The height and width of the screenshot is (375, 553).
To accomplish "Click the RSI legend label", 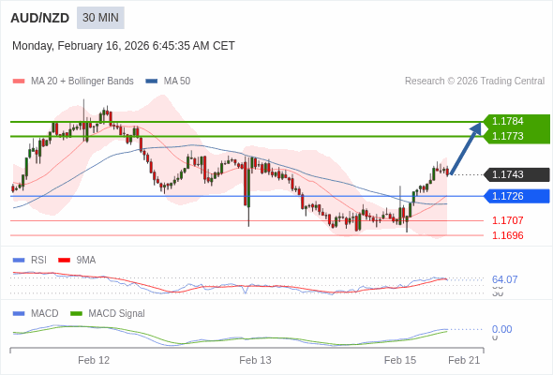I will 38,261.
